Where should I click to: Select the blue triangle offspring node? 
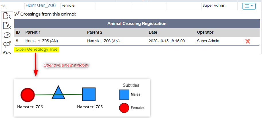click(58, 92)
